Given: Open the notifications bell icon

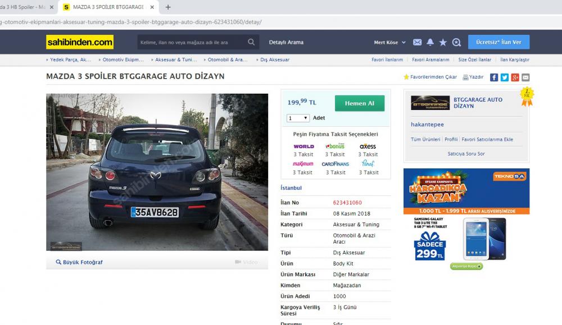Looking at the screenshot, I should coord(430,42).
